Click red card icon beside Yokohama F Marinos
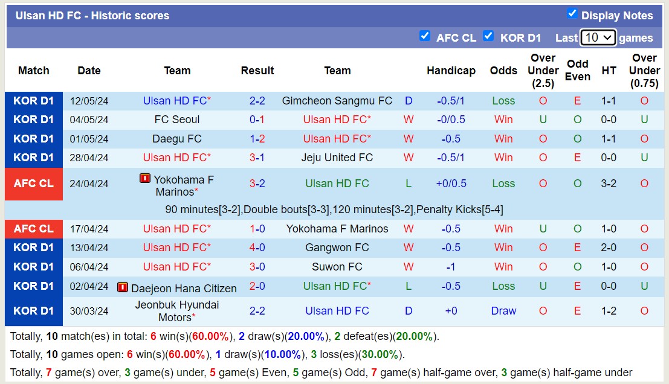The height and width of the screenshot is (384, 669). point(141,178)
